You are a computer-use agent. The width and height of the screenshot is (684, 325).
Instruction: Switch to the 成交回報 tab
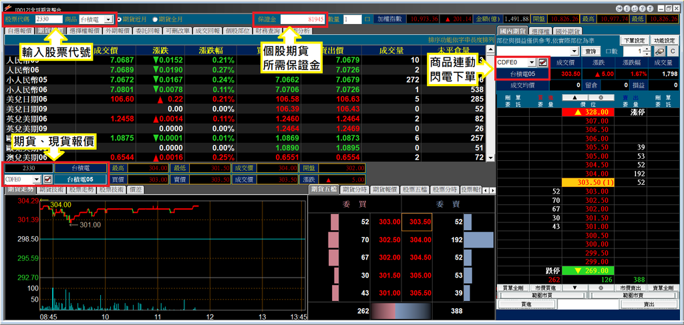pyautogui.click(x=208, y=31)
